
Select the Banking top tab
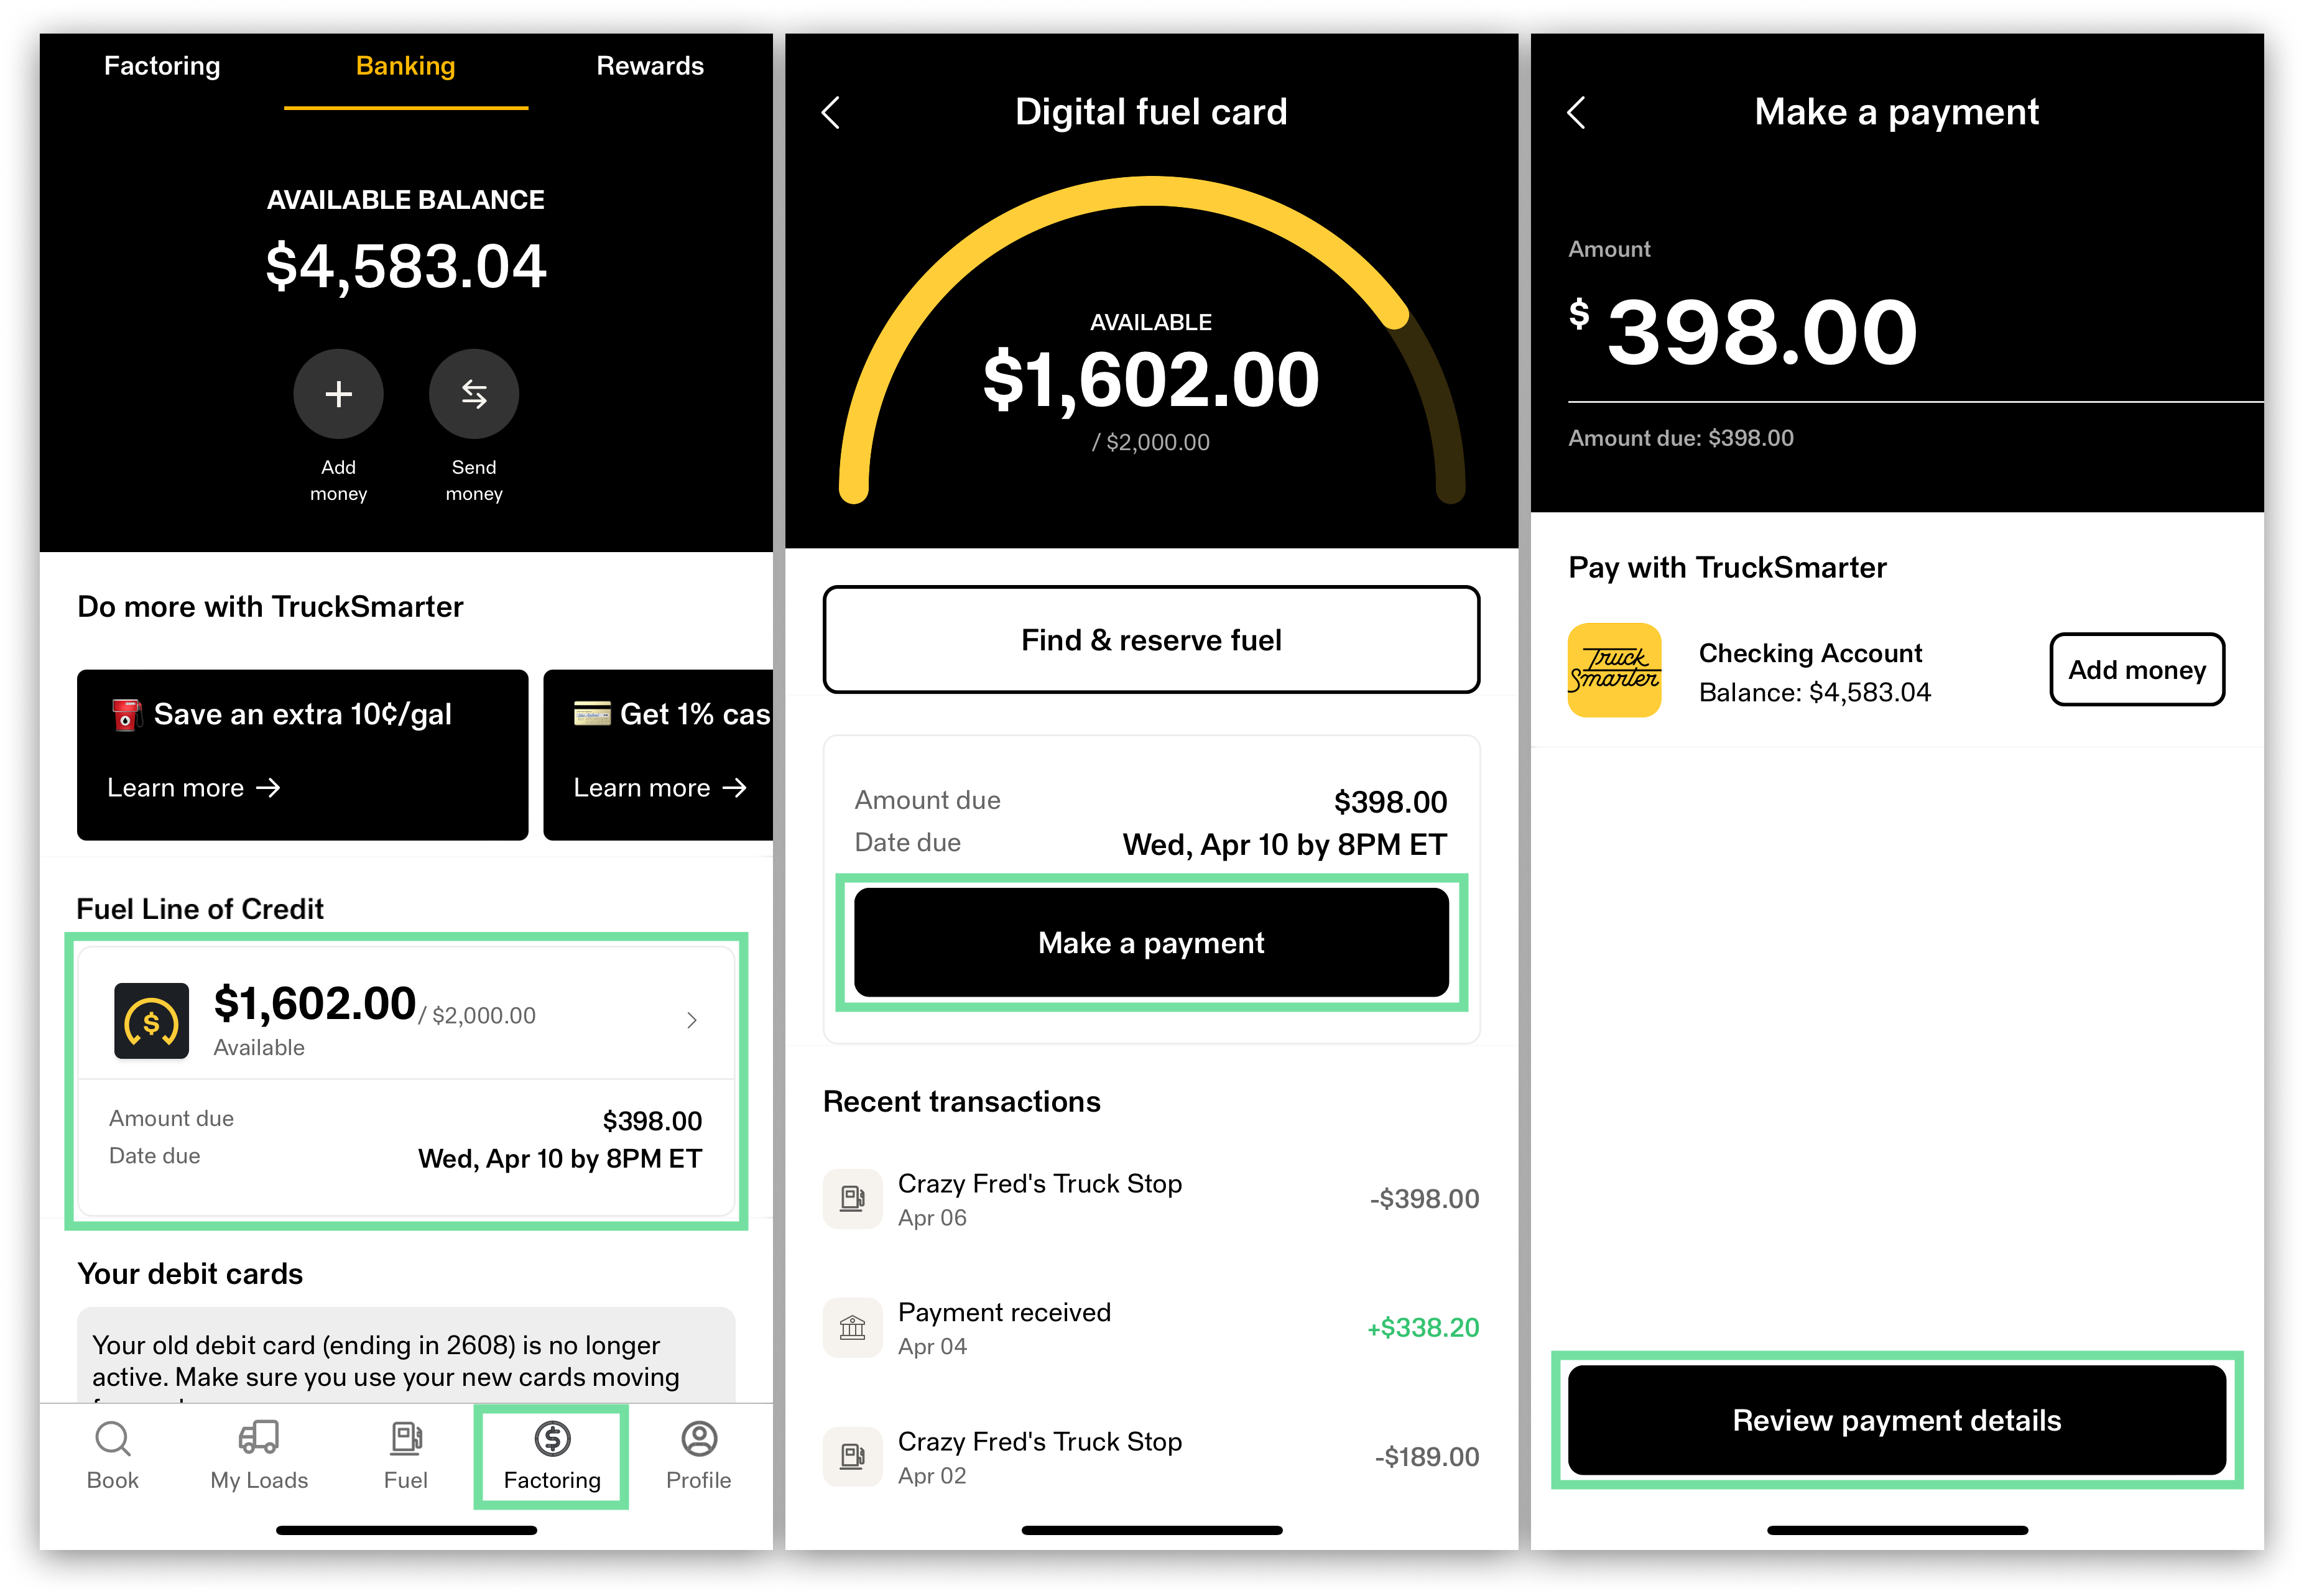point(405,66)
